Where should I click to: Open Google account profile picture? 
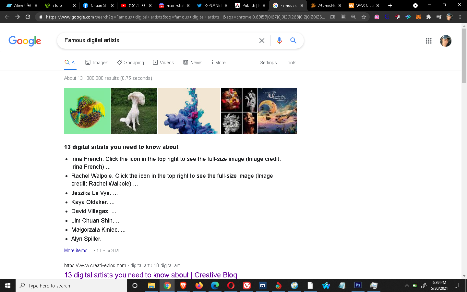click(x=446, y=41)
